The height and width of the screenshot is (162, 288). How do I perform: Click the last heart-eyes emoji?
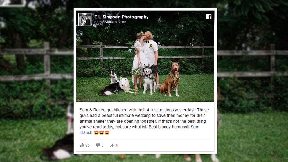click(x=107, y=133)
